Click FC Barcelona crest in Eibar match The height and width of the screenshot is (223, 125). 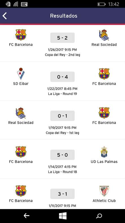[x=104, y=74]
